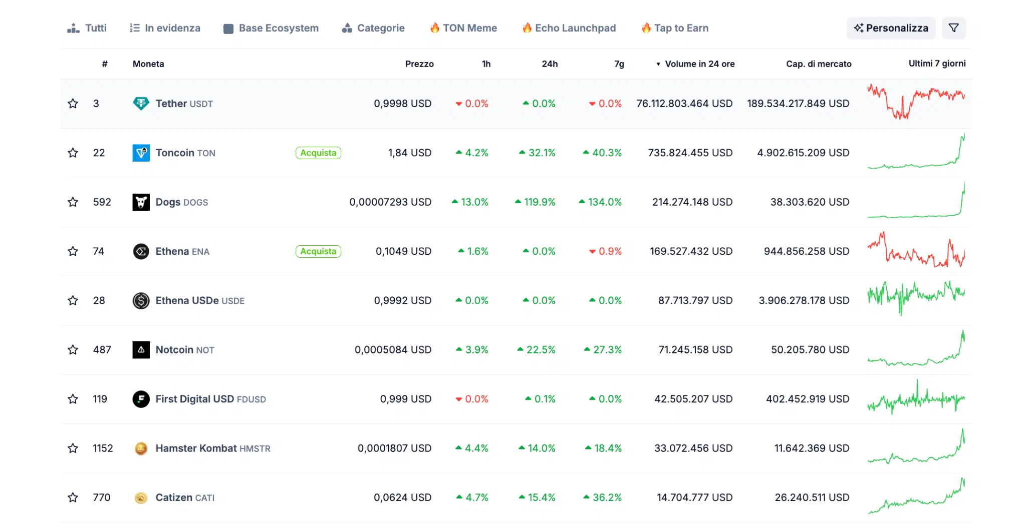Click the Ethena ENA logo
This screenshot has height=523, width=1026.
[141, 251]
